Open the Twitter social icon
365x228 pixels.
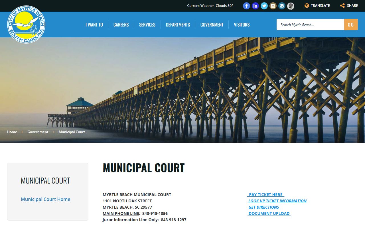pyautogui.click(x=264, y=6)
